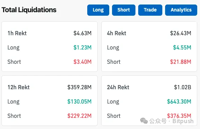
Task: Click the 1h short $3.40M value
Action: 82,62
